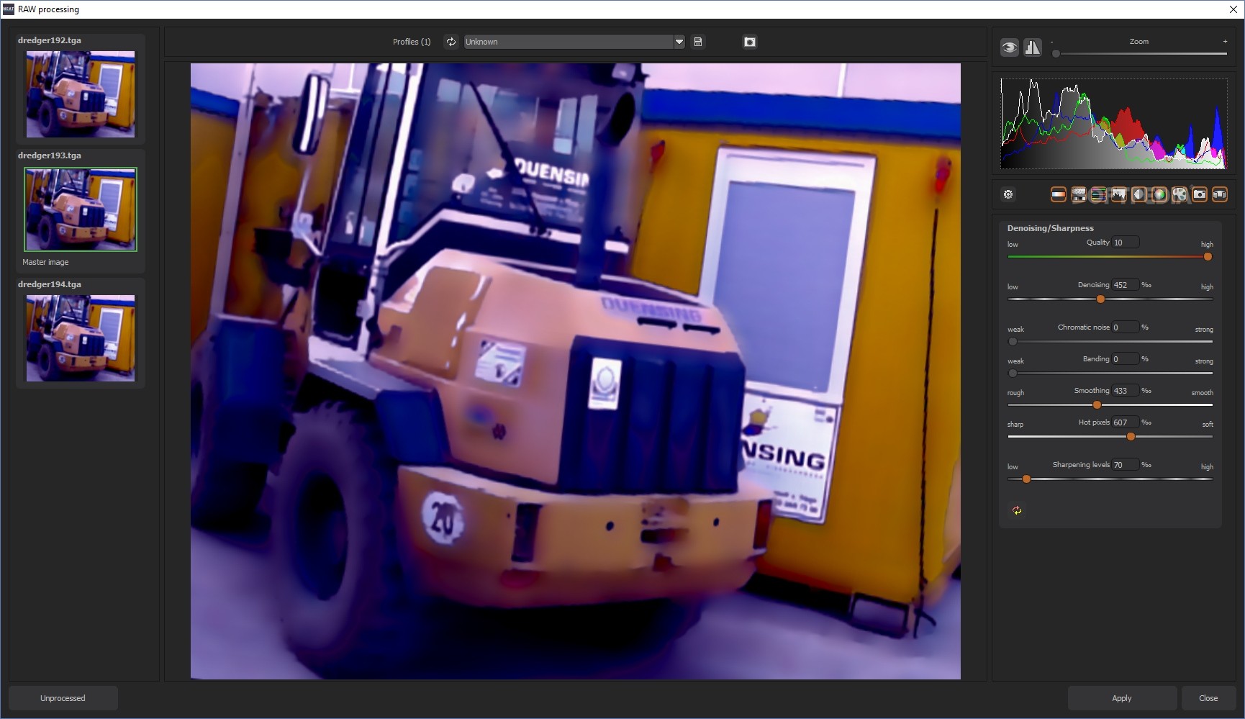Select the dredger192.tga thumbnail
Image resolution: width=1245 pixels, height=719 pixels.
(x=81, y=94)
